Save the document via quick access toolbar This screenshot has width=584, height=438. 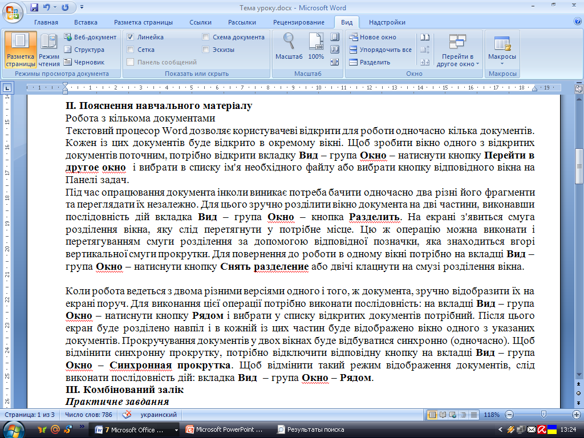pos(34,7)
